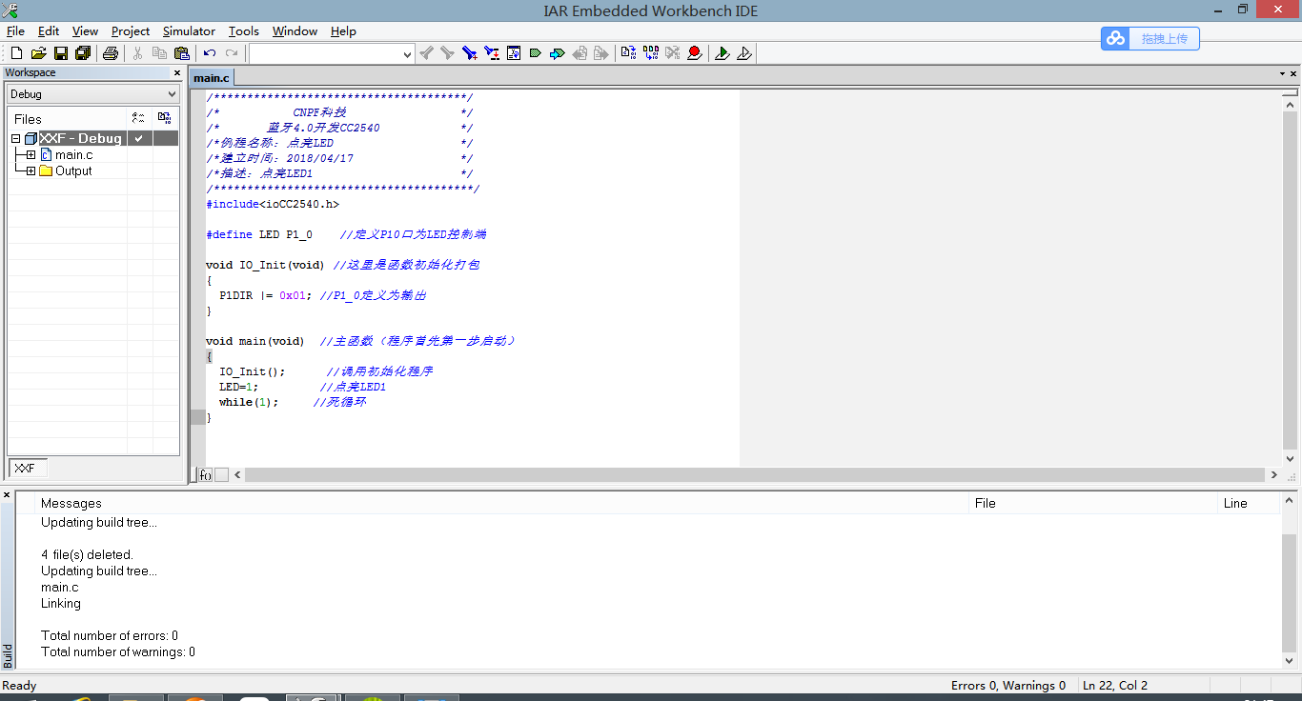Screen dimensions: 1302x701
Task: Save the current file via toolbar
Action: [60, 53]
